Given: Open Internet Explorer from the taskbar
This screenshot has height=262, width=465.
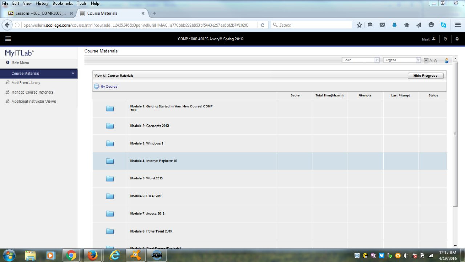Looking at the screenshot, I should coord(115,255).
